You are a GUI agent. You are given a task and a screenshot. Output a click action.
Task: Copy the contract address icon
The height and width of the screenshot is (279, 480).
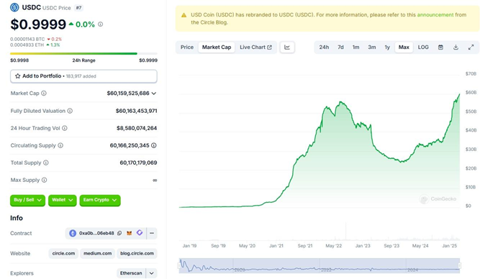(x=119, y=233)
